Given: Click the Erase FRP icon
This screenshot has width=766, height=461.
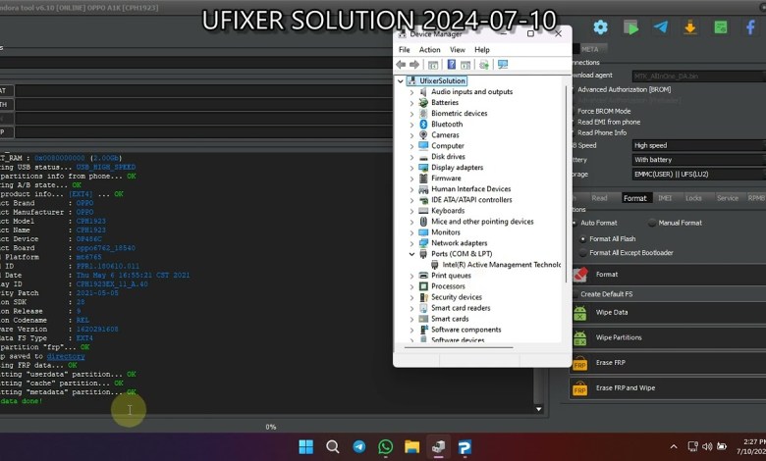Looking at the screenshot, I should [x=579, y=363].
